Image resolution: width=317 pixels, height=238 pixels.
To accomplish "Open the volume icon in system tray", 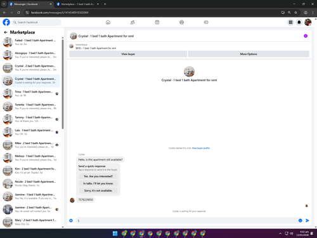I will 292,234.
